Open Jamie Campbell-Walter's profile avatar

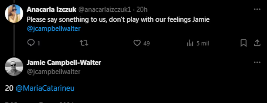pyautogui.click(x=14, y=67)
